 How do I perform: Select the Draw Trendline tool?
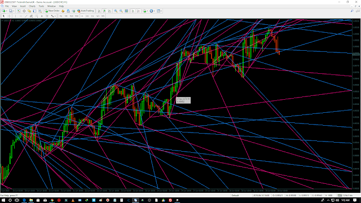(26, 16)
